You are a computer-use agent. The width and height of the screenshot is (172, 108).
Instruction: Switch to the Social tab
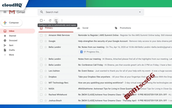[x=85, y=28]
